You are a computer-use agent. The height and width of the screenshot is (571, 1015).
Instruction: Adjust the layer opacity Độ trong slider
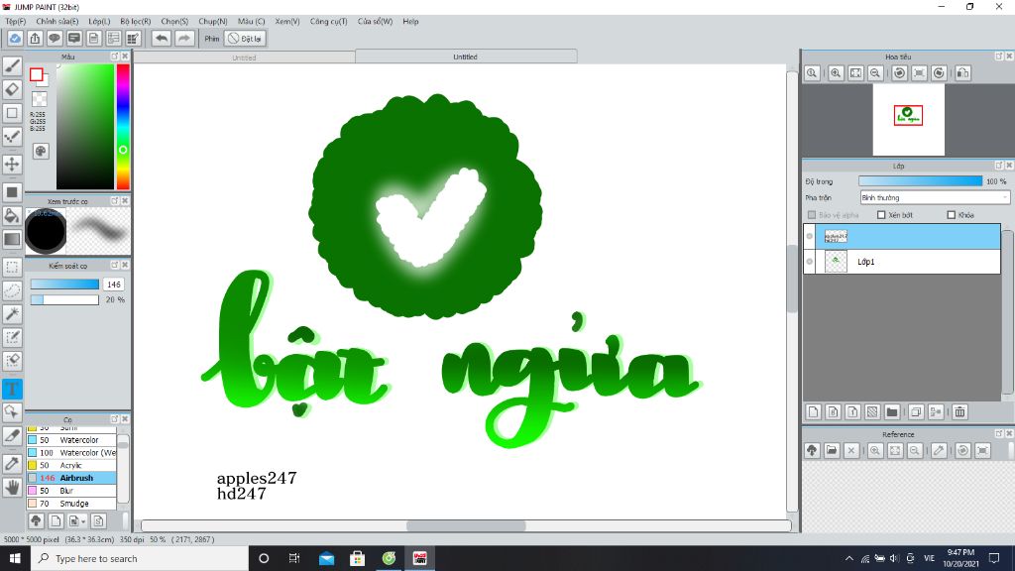[x=920, y=181]
